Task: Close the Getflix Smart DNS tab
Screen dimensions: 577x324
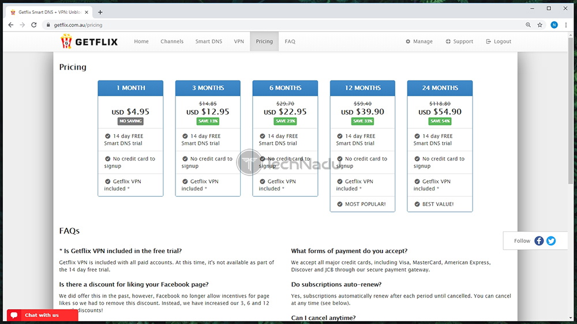Action: tap(87, 12)
